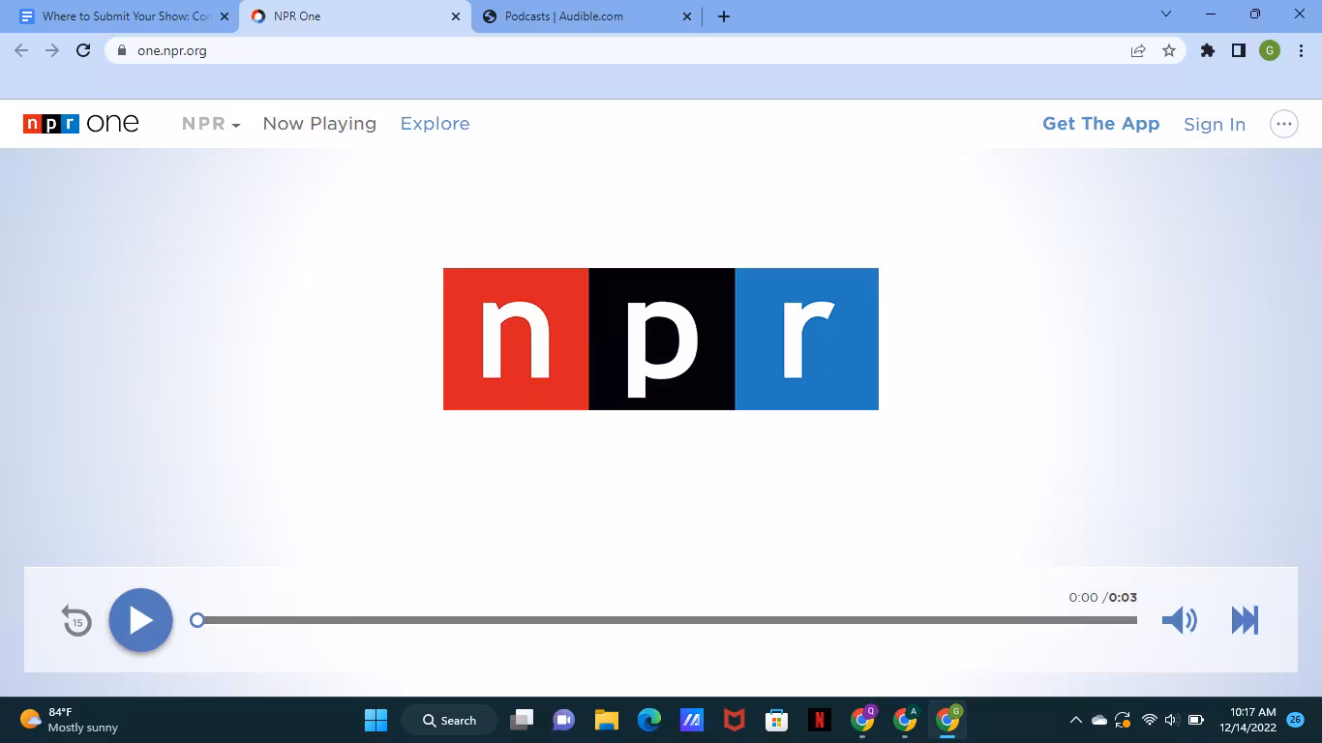
Task: Open the Chrome three-dot menu
Action: point(1300,51)
